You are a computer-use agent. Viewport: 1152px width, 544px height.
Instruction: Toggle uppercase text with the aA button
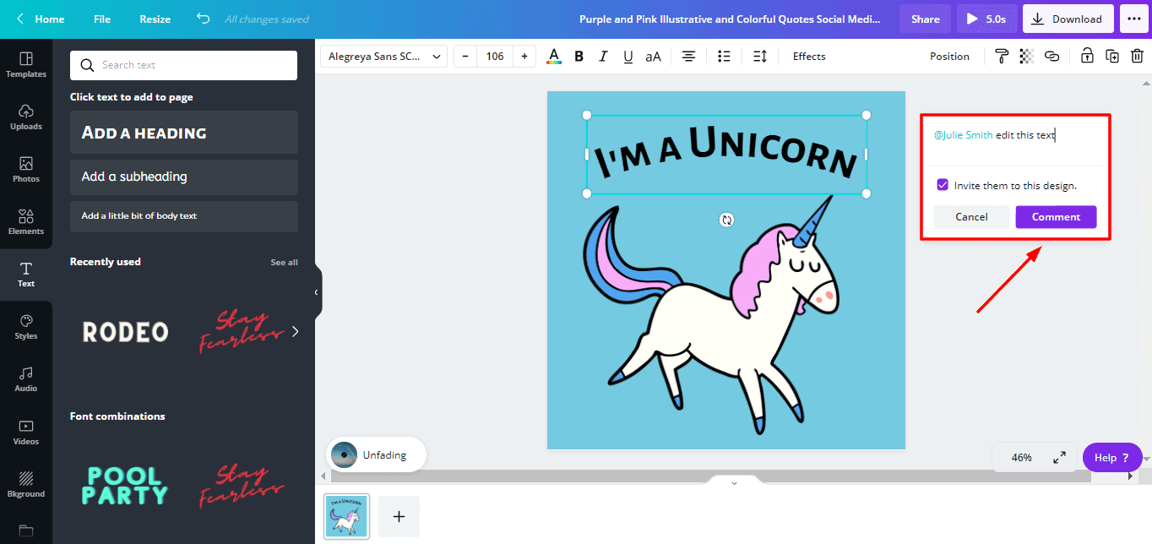(x=653, y=57)
